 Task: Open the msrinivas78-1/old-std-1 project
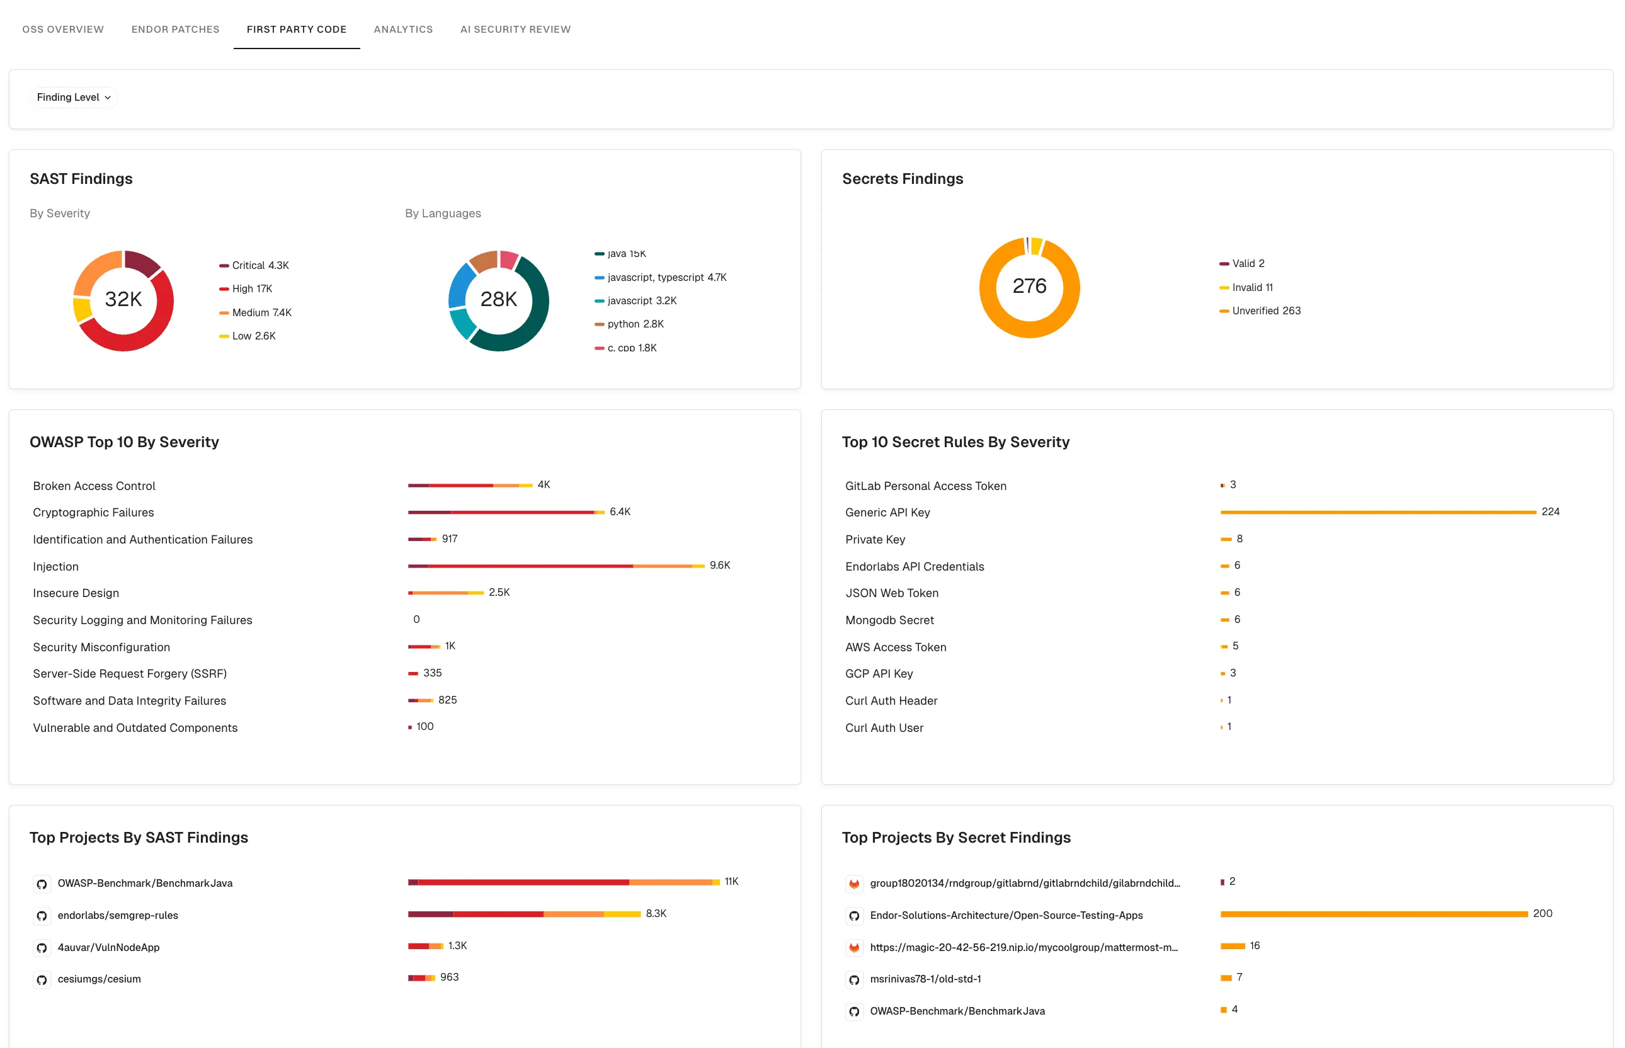coord(925,979)
